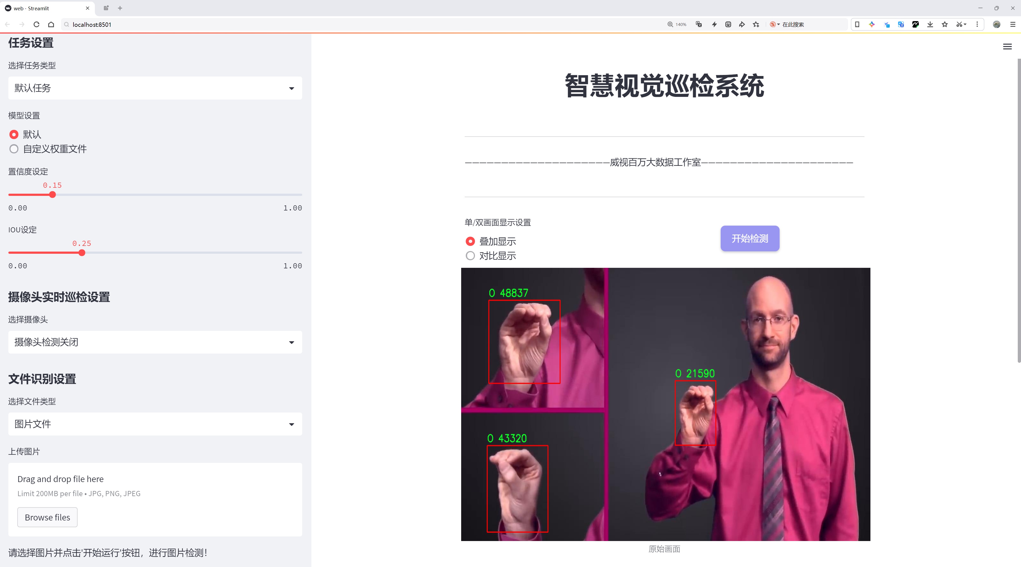1021x567 pixels.
Task: Go to the browser home page
Action: (51, 25)
